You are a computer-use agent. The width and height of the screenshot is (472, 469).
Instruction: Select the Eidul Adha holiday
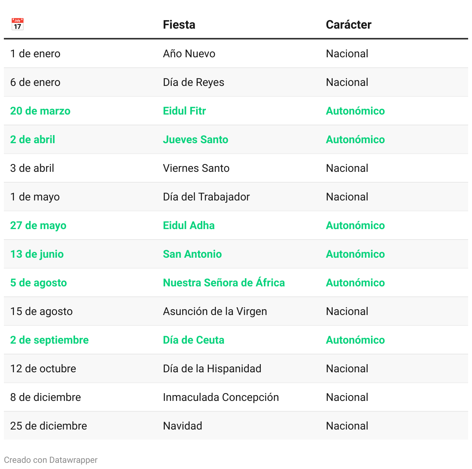(188, 225)
